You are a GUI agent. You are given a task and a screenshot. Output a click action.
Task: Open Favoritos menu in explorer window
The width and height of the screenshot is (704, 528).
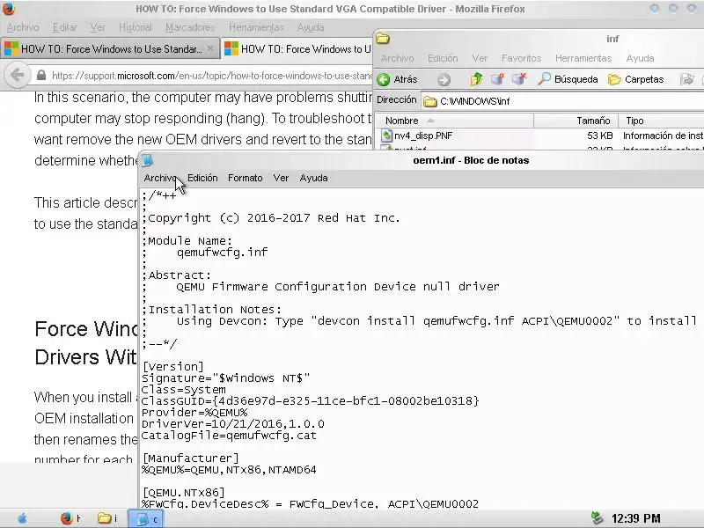pos(521,58)
